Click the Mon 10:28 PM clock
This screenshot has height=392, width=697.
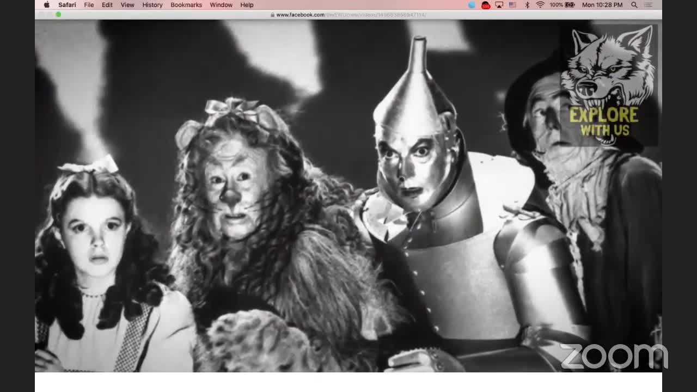[602, 5]
